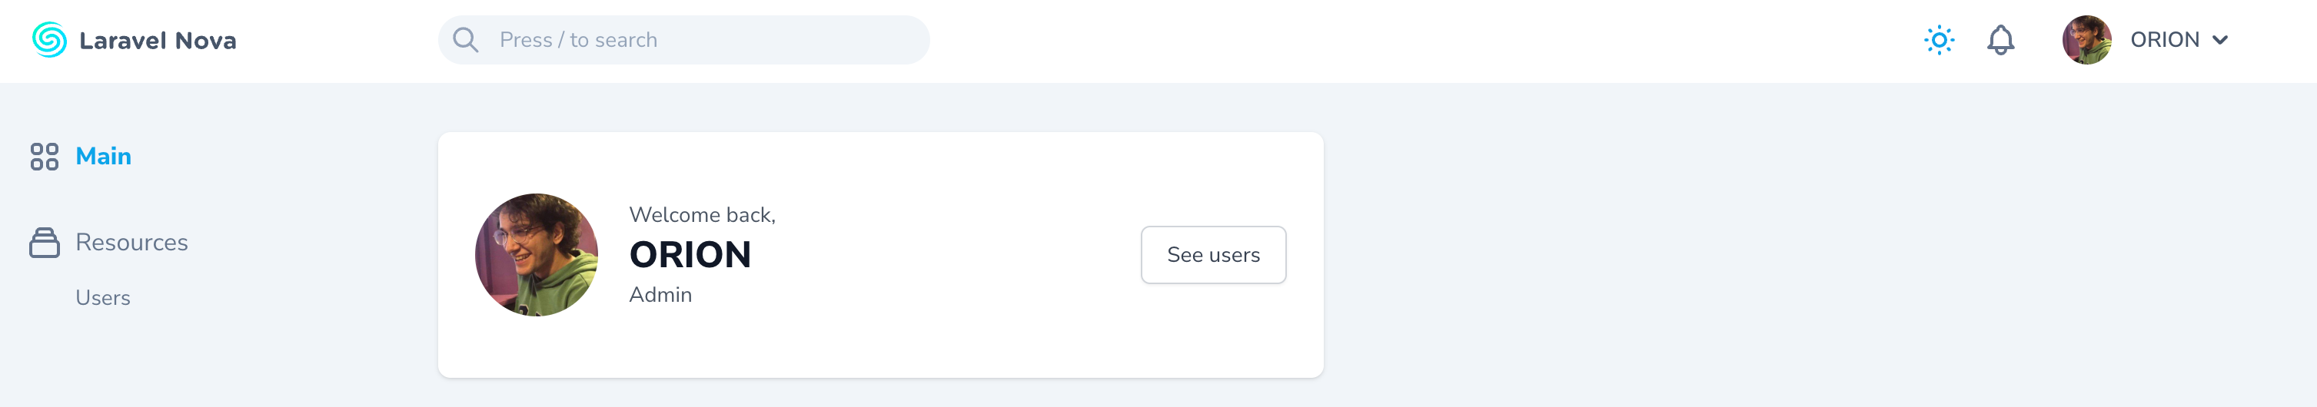Click the small ORION avatar in header
The height and width of the screenshot is (407, 2317).
point(2086,39)
